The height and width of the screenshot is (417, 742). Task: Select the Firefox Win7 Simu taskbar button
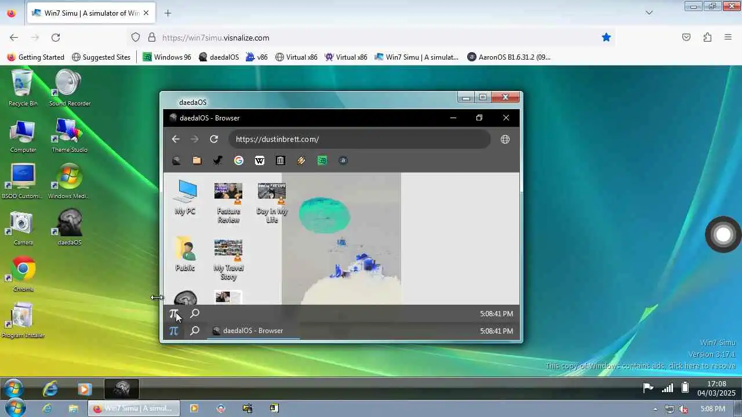[134, 408]
